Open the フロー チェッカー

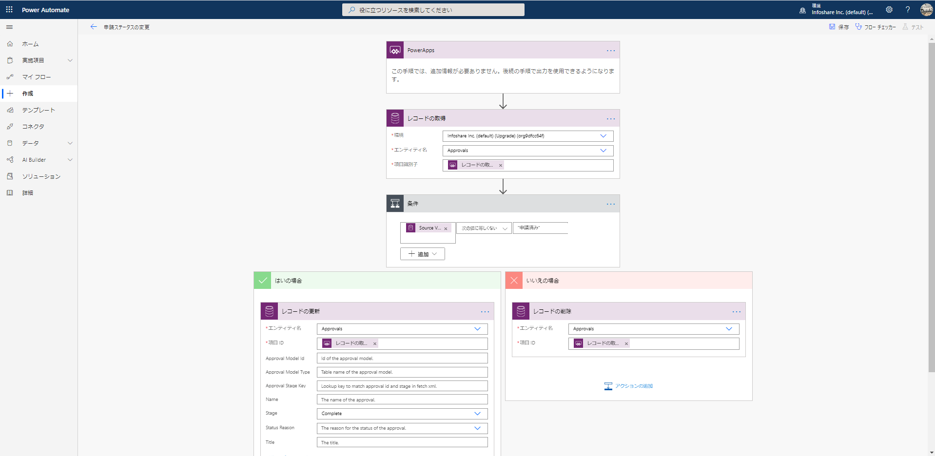coord(876,27)
